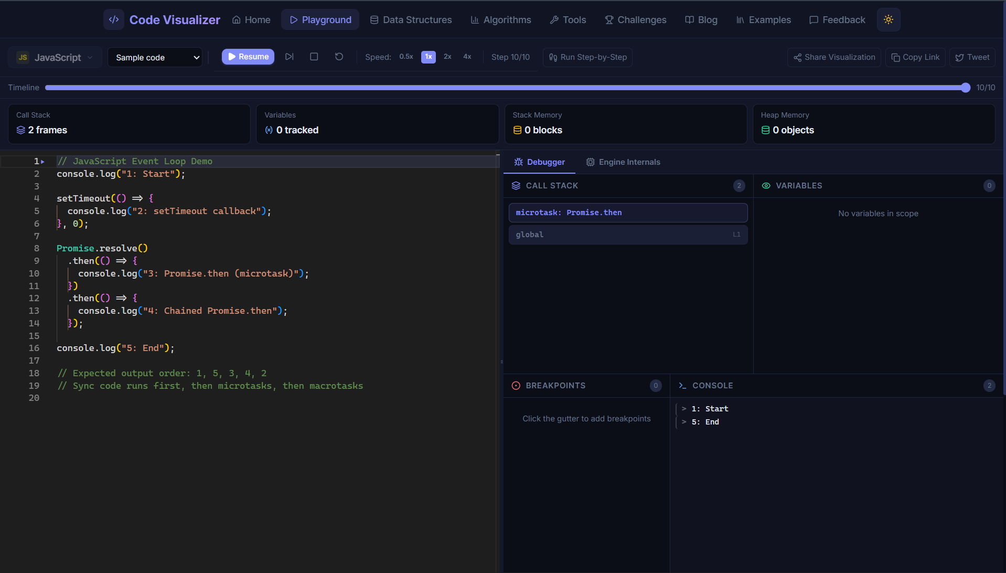Click the Debugger tab bug icon

(x=519, y=162)
